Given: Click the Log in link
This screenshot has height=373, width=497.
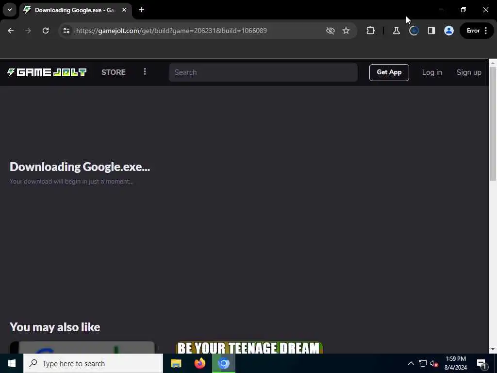Looking at the screenshot, I should point(431,72).
